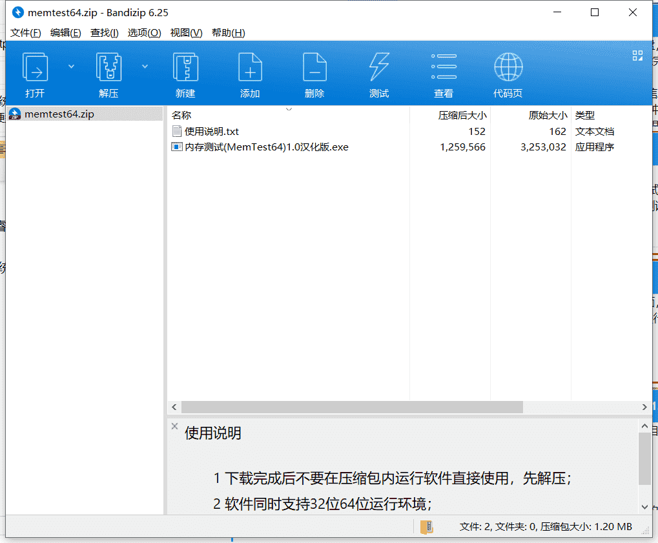Click the horizontal scrollbar right arrow
The width and height of the screenshot is (658, 543).
tap(644, 407)
